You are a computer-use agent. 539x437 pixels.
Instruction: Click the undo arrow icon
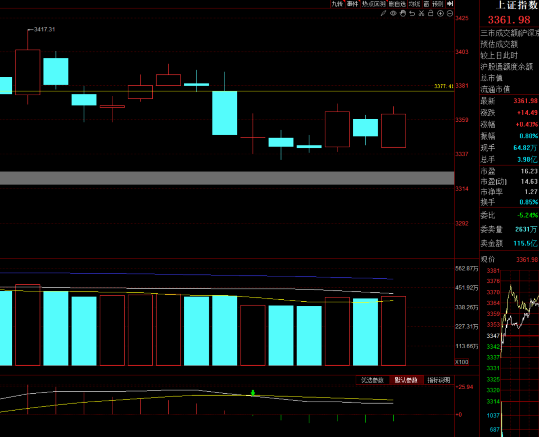click(x=412, y=13)
